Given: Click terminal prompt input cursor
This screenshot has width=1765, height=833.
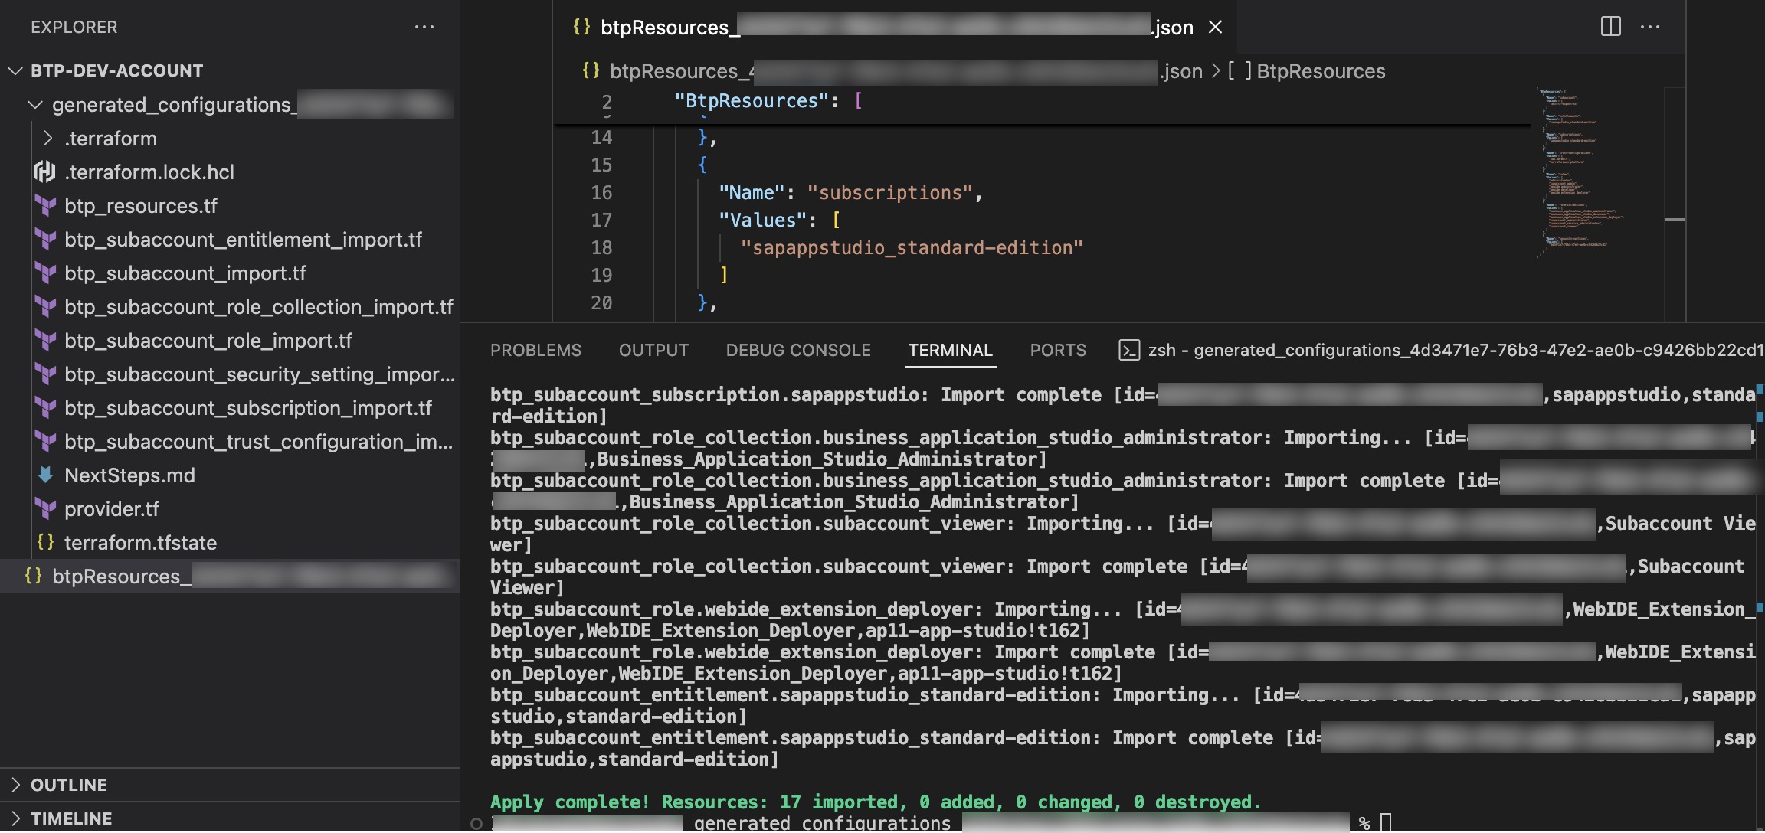Looking at the screenshot, I should point(1385,822).
